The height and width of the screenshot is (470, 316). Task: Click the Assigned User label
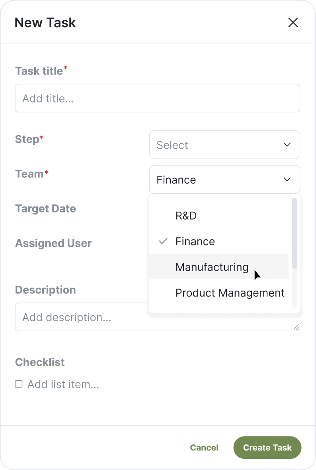tap(53, 244)
